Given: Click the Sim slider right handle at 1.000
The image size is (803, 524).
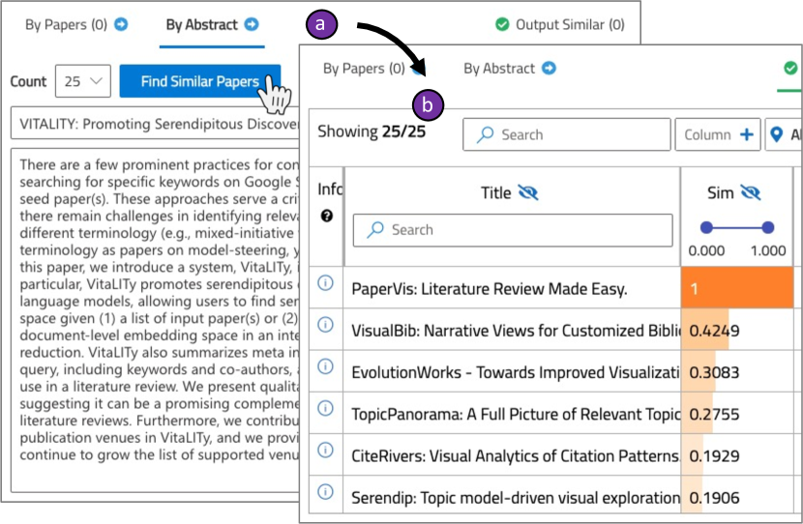Looking at the screenshot, I should pos(767,228).
